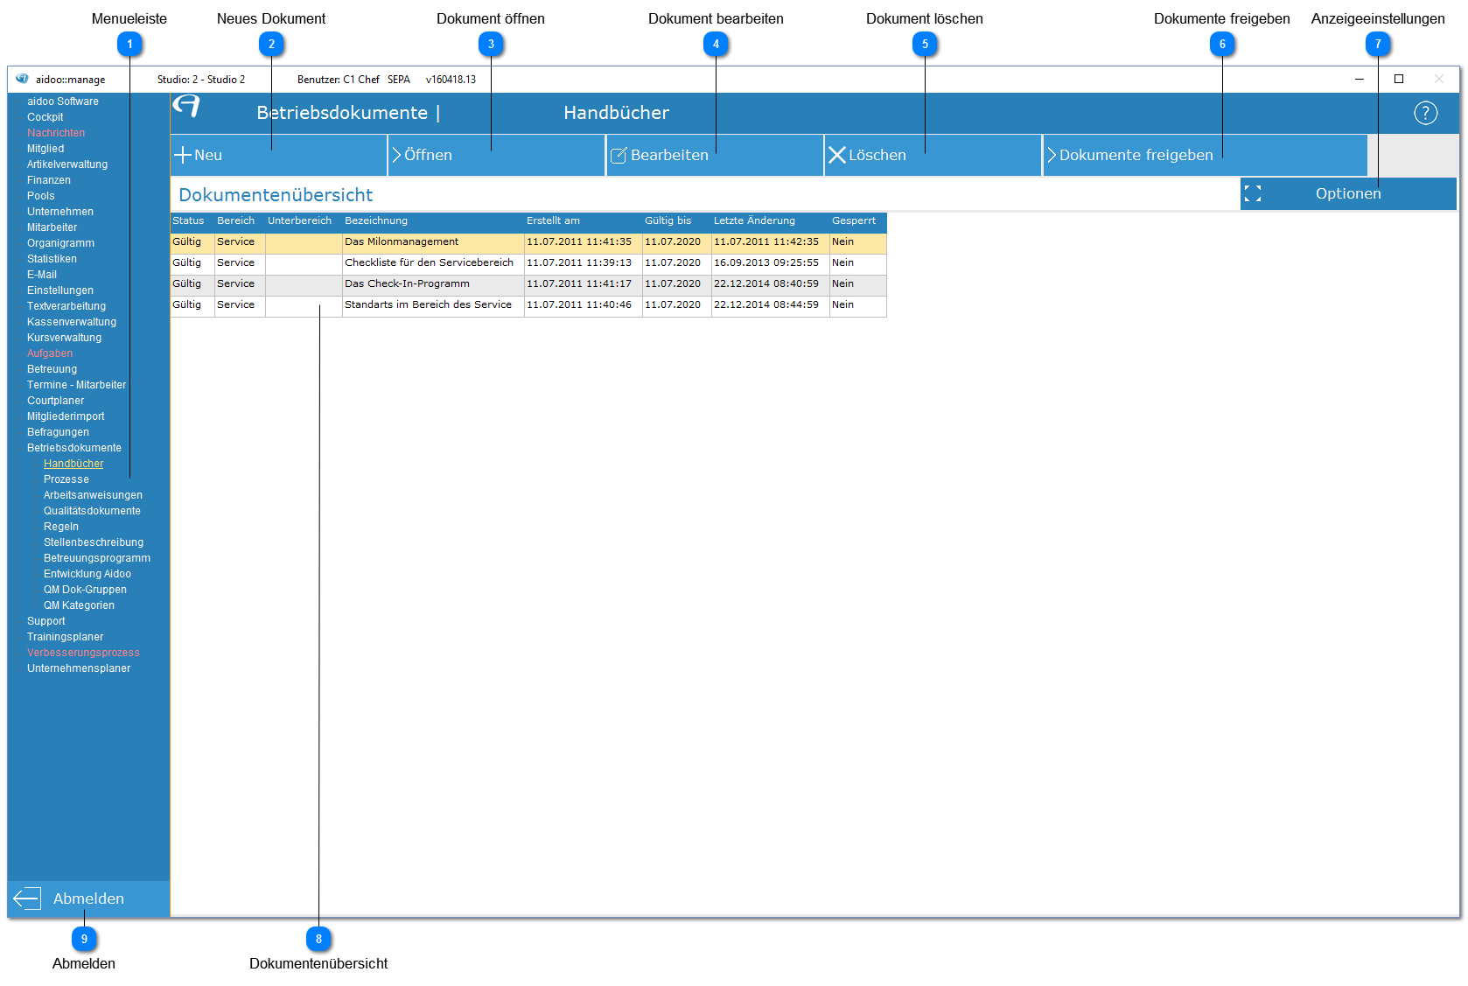
Task: Click the plus icon on Neu button
Action: click(x=183, y=155)
